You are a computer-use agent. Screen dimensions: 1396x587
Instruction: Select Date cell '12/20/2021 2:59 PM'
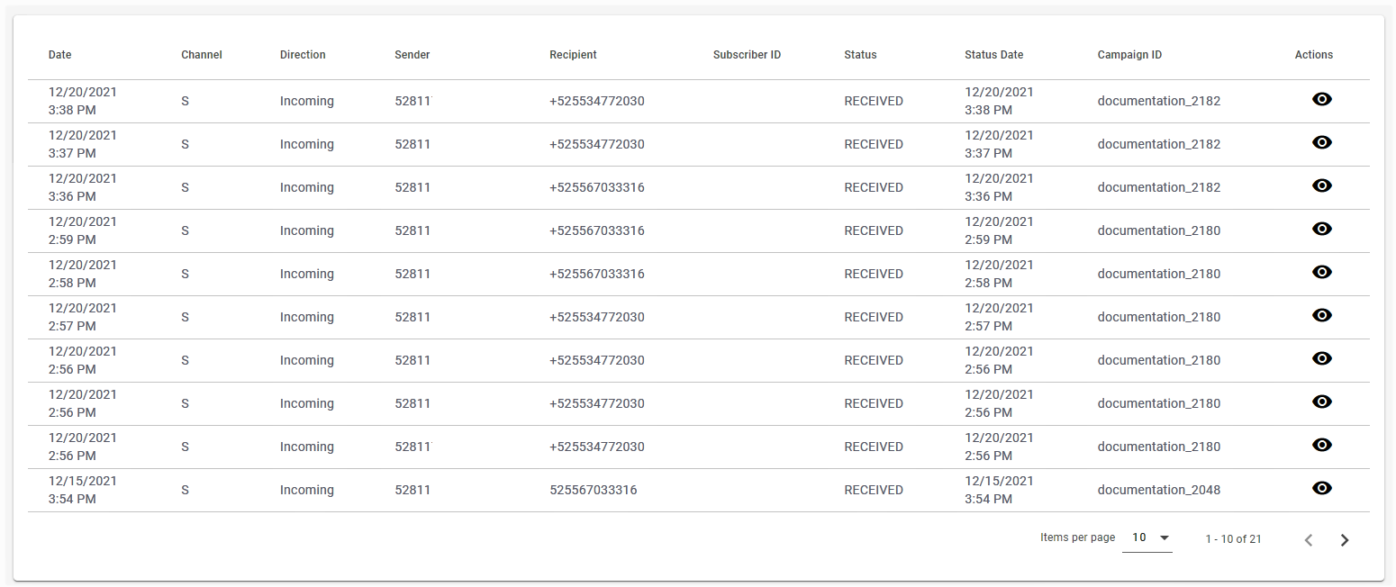click(x=83, y=230)
